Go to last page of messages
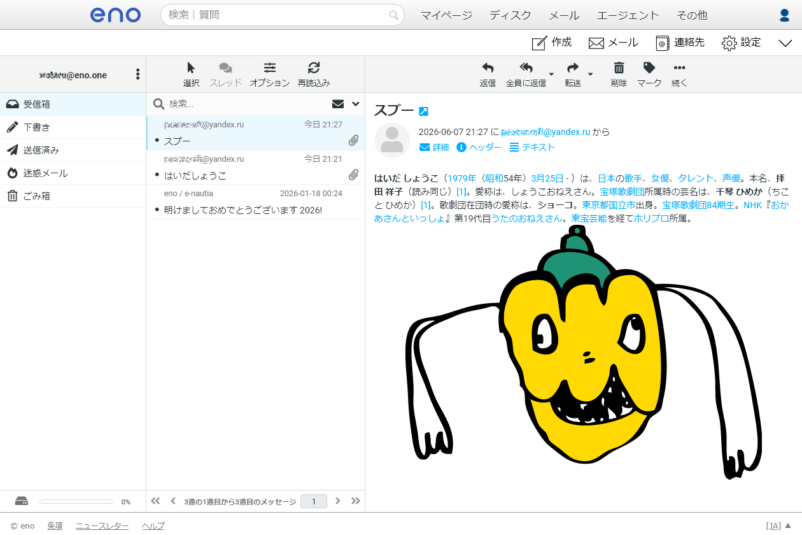Viewport: 802px width, 535px height. pos(356,501)
